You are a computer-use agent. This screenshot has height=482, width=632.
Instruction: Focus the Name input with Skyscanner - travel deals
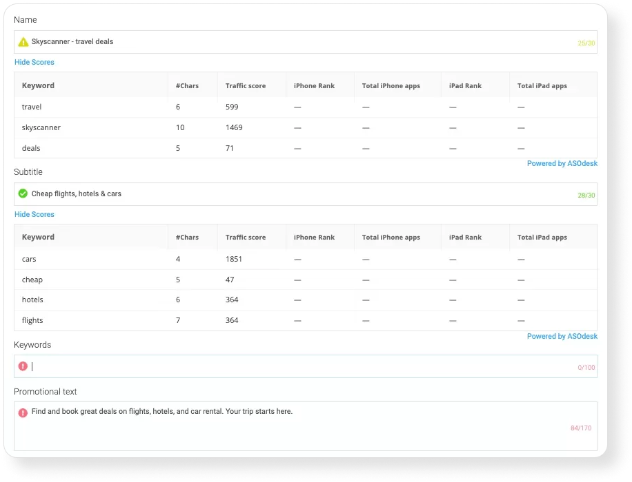306,42
